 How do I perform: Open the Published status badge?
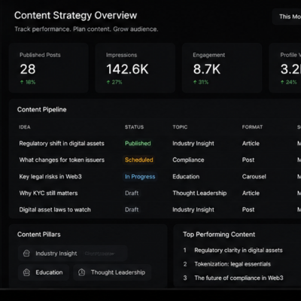[x=138, y=144]
